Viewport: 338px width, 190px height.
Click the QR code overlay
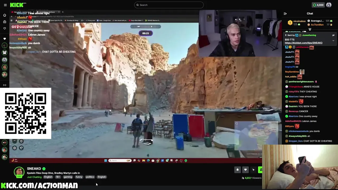click(x=26, y=113)
